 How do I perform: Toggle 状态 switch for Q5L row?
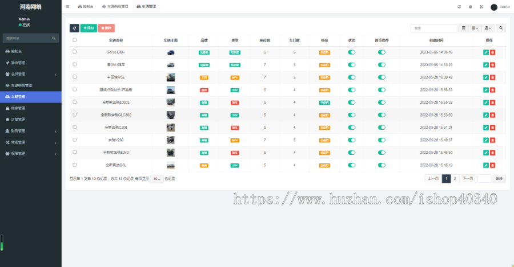click(352, 165)
